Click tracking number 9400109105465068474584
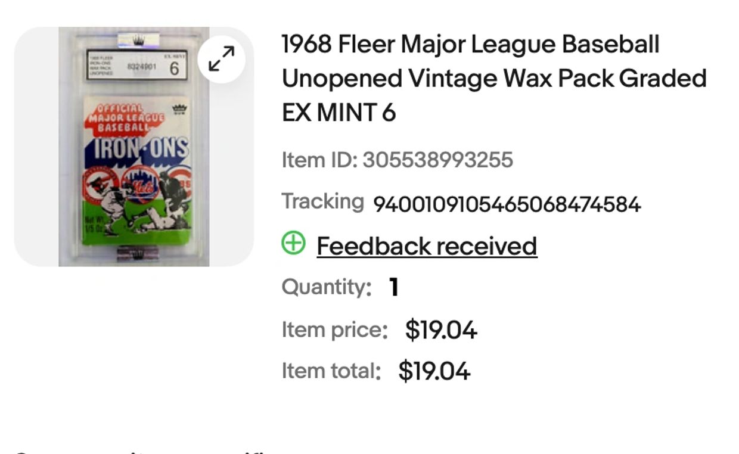 (x=507, y=204)
